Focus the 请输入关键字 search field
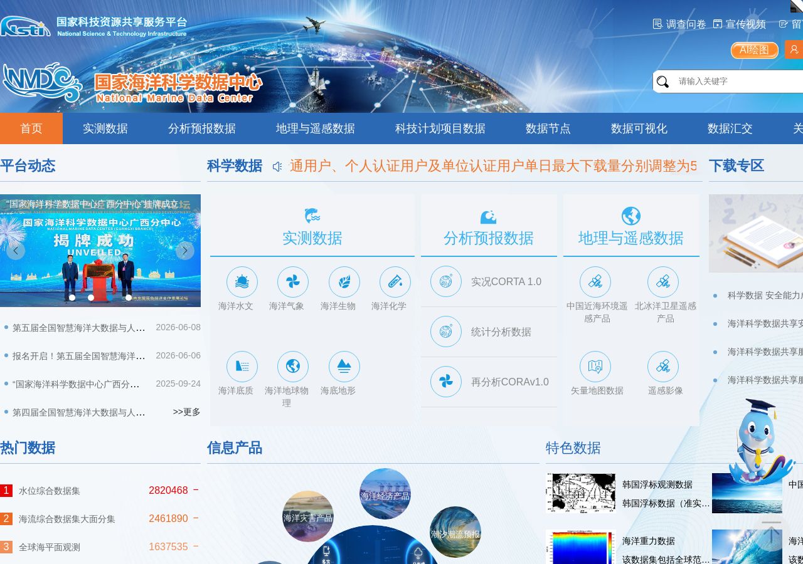Screen dimensions: 803x564 pos(737,81)
